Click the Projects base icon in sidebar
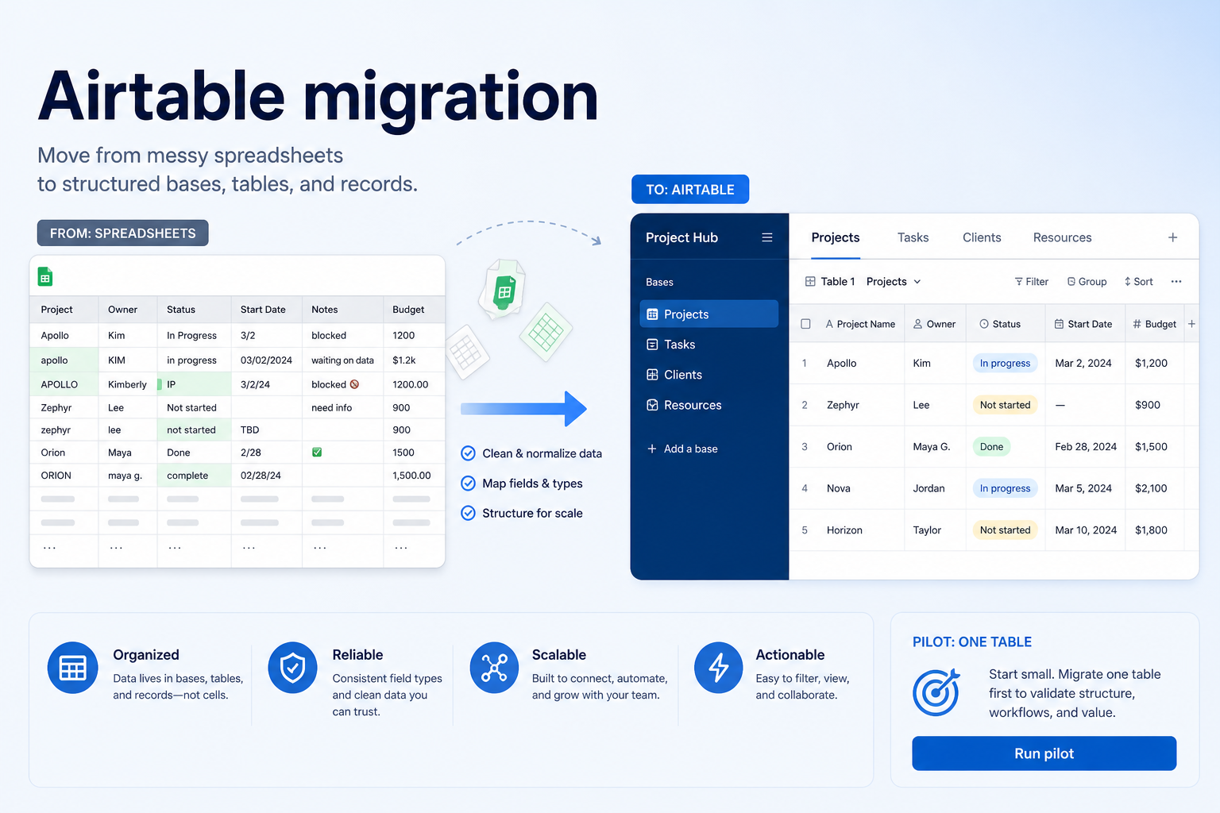Viewport: 1220px width, 813px height. click(652, 314)
